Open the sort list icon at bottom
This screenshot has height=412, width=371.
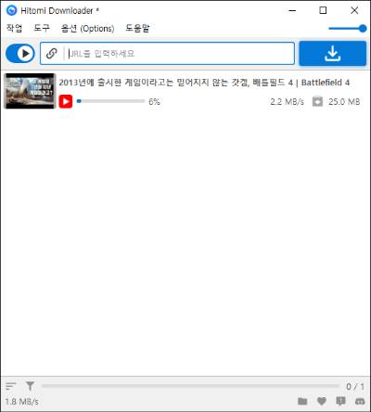point(11,386)
